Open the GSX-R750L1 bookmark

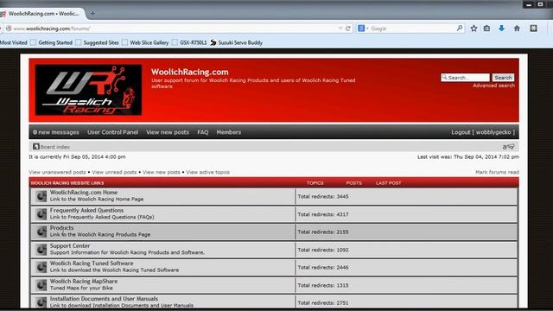[x=189, y=42]
